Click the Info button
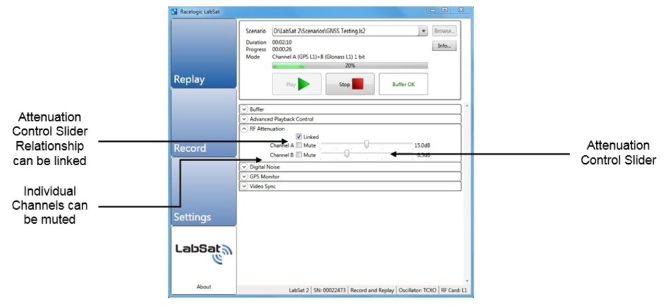The image size is (666, 307). click(444, 46)
